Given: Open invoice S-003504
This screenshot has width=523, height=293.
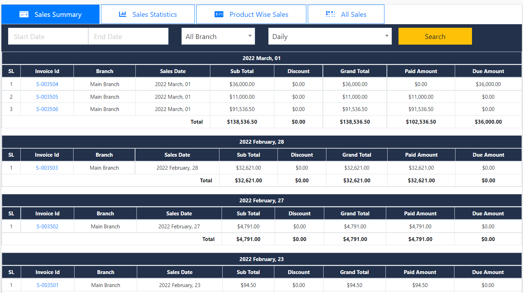Looking at the screenshot, I should (x=47, y=84).
